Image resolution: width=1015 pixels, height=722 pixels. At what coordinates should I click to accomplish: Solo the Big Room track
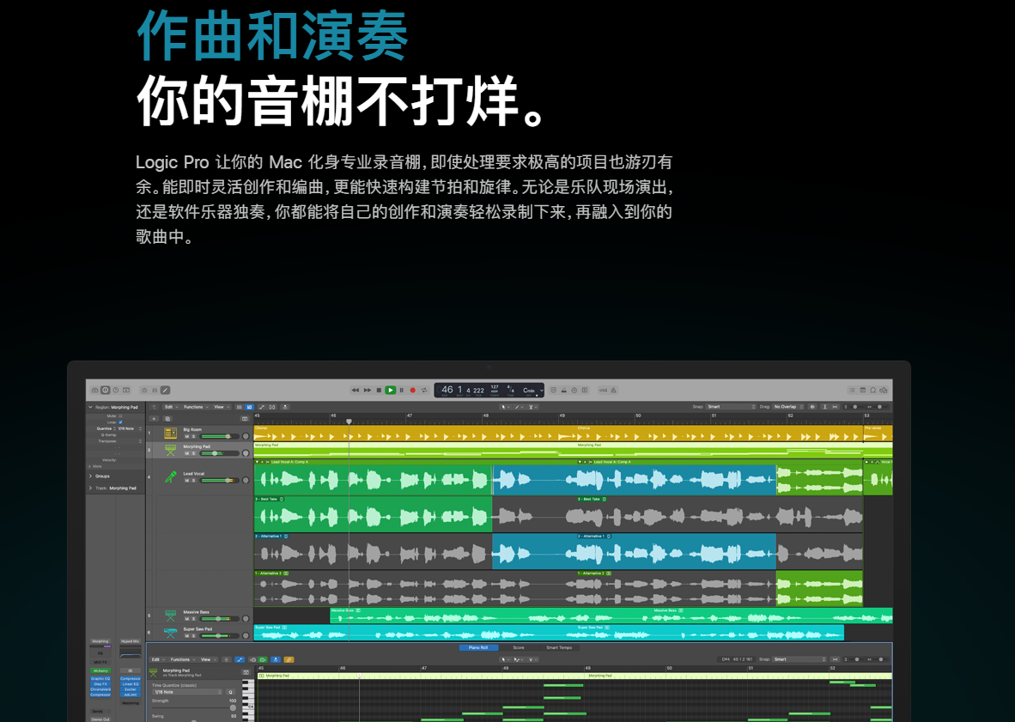click(193, 437)
